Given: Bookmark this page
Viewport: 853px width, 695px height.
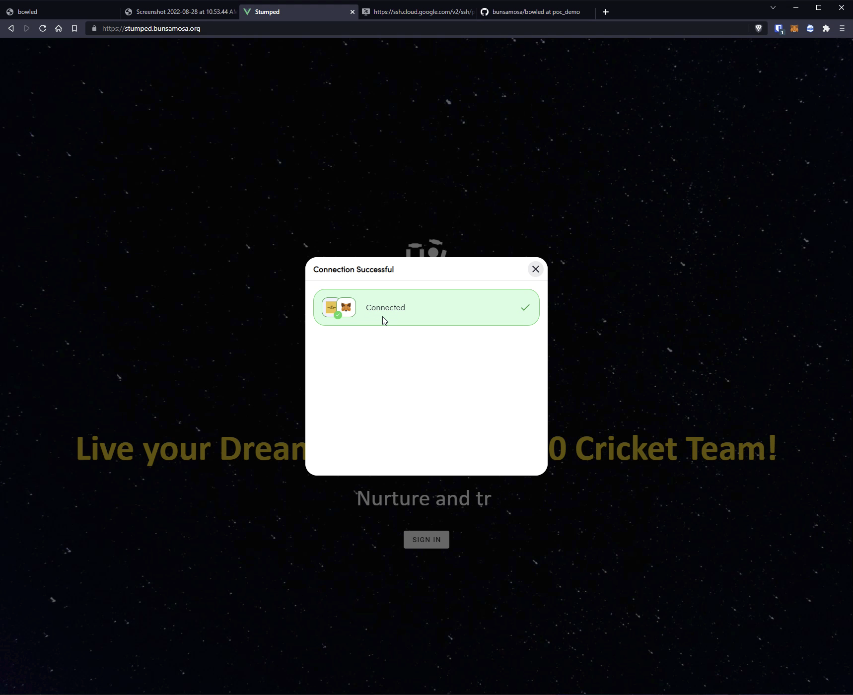Looking at the screenshot, I should 74,28.
